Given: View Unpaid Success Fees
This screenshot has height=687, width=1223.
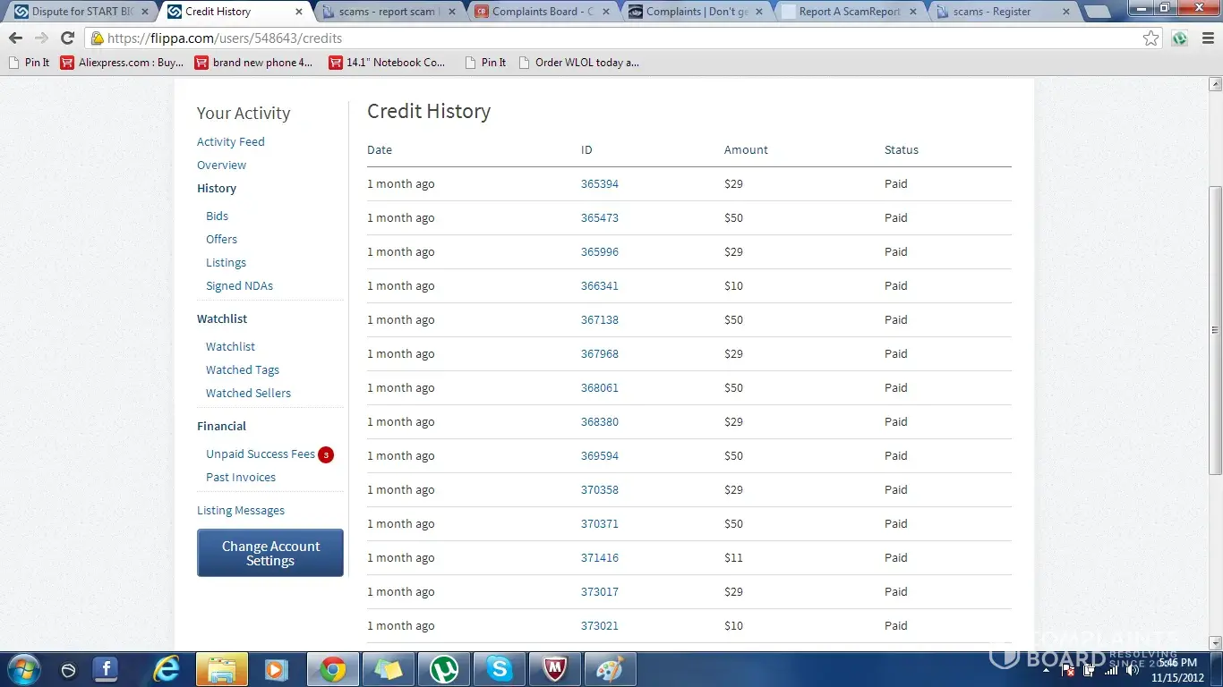Looking at the screenshot, I should 261,454.
